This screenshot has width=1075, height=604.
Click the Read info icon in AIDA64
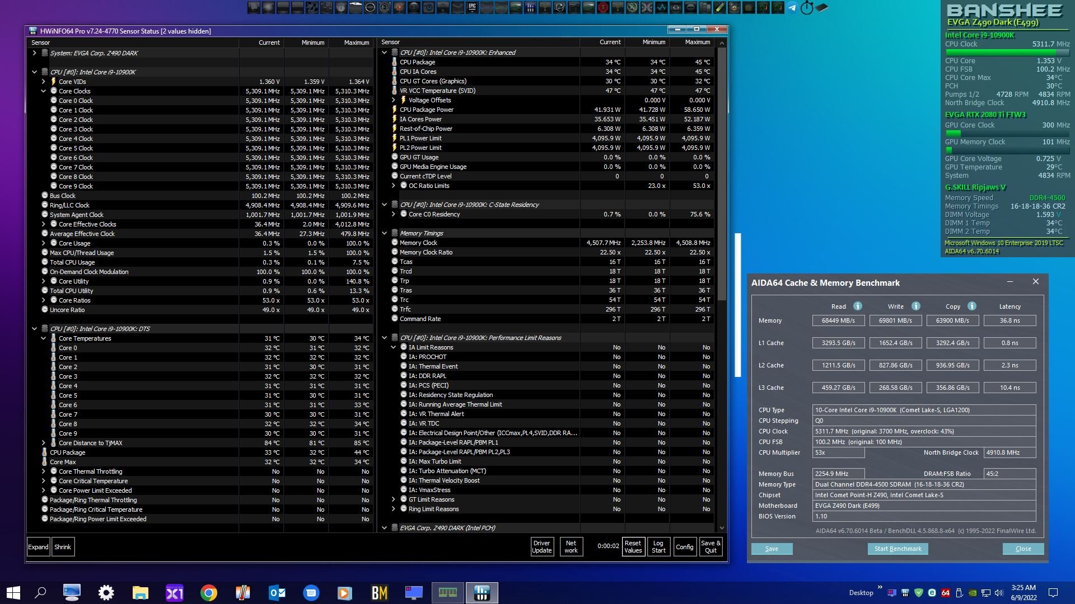pos(857,306)
